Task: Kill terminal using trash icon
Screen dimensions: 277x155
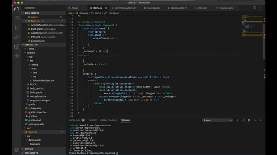Action: [x=249, y=120]
